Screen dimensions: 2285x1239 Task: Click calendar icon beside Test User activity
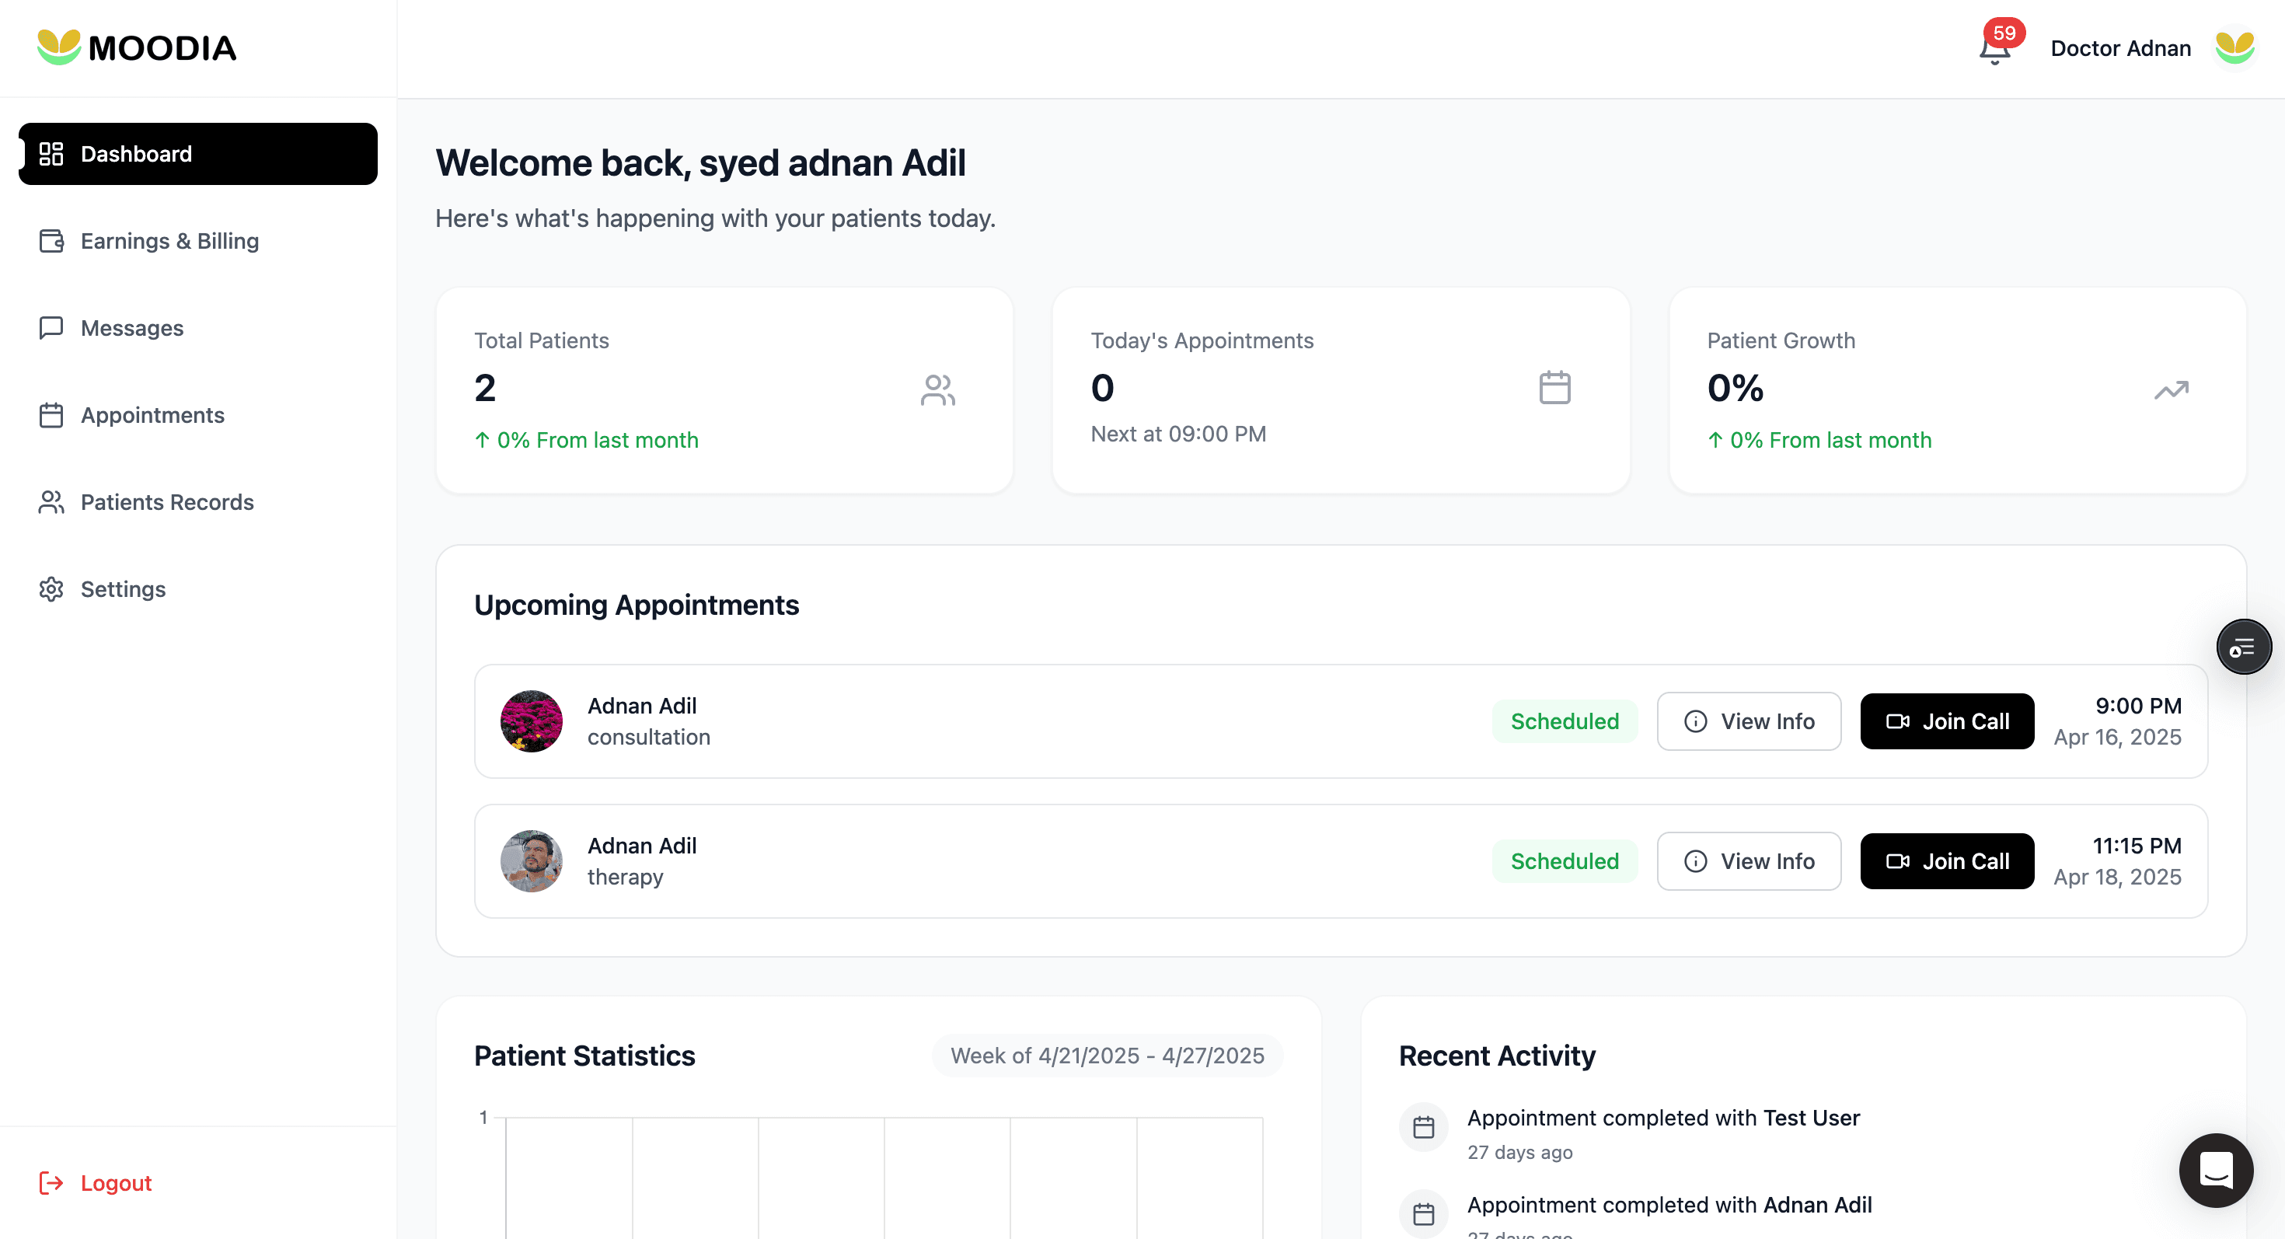click(1423, 1126)
